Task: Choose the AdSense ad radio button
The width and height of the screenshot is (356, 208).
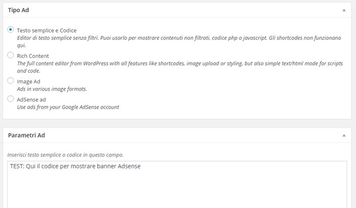Action: click(11, 99)
